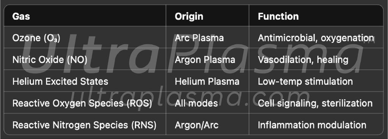Click the ultraplasma.com watermark text

[190, 97]
